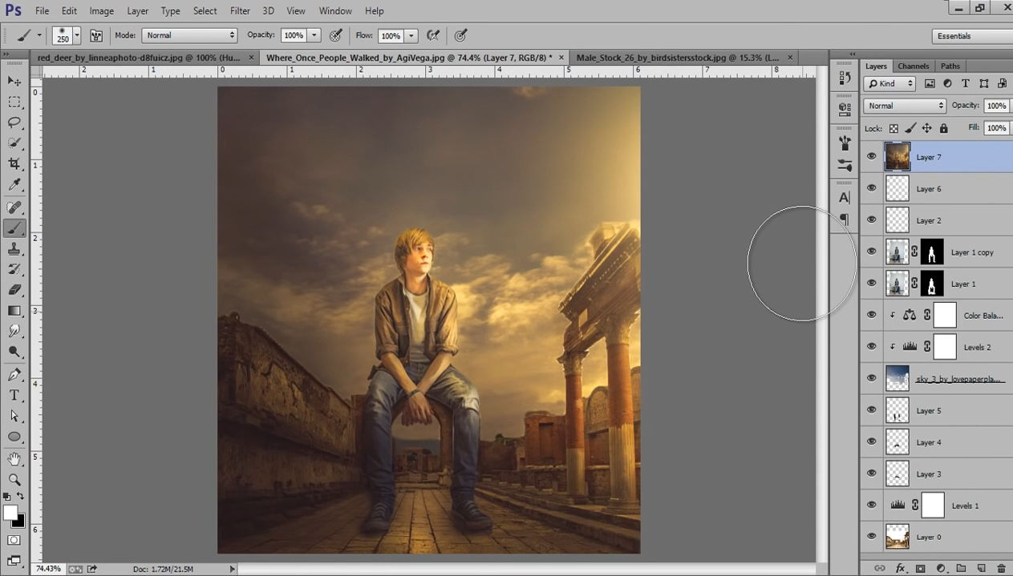This screenshot has width=1013, height=576.
Task: Switch to the Channels tab
Action: click(x=913, y=66)
